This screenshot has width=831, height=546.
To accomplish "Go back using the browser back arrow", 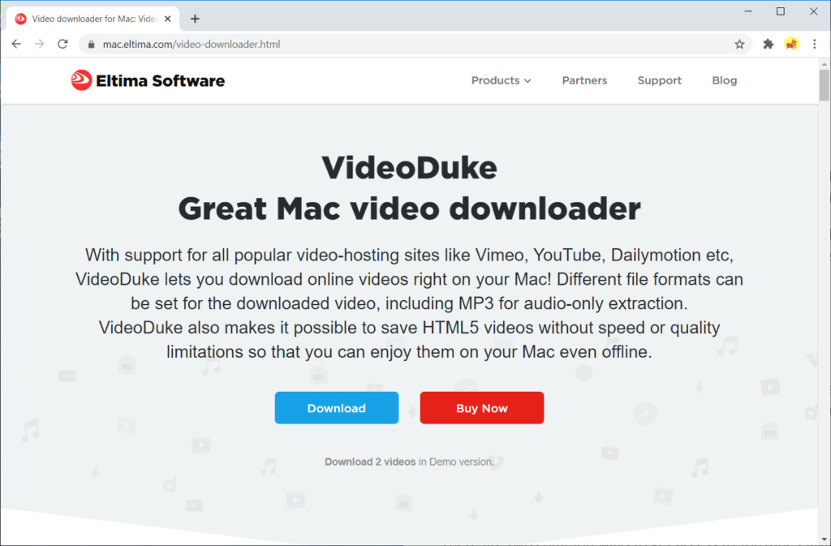I will (16, 44).
